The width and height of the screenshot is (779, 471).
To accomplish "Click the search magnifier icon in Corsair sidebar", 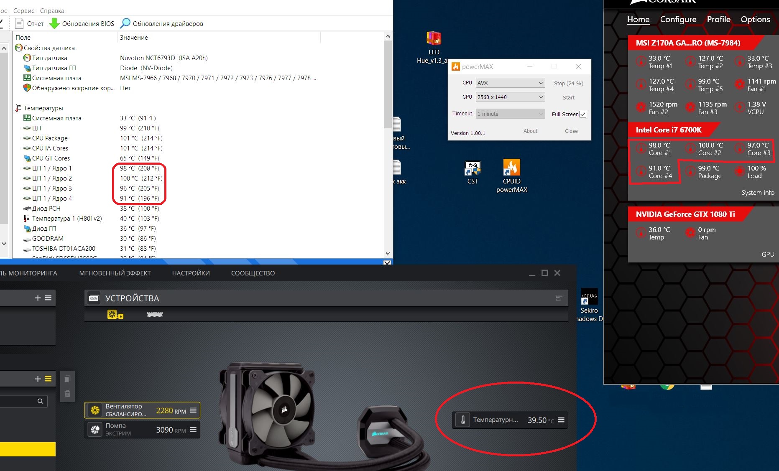I will [40, 401].
